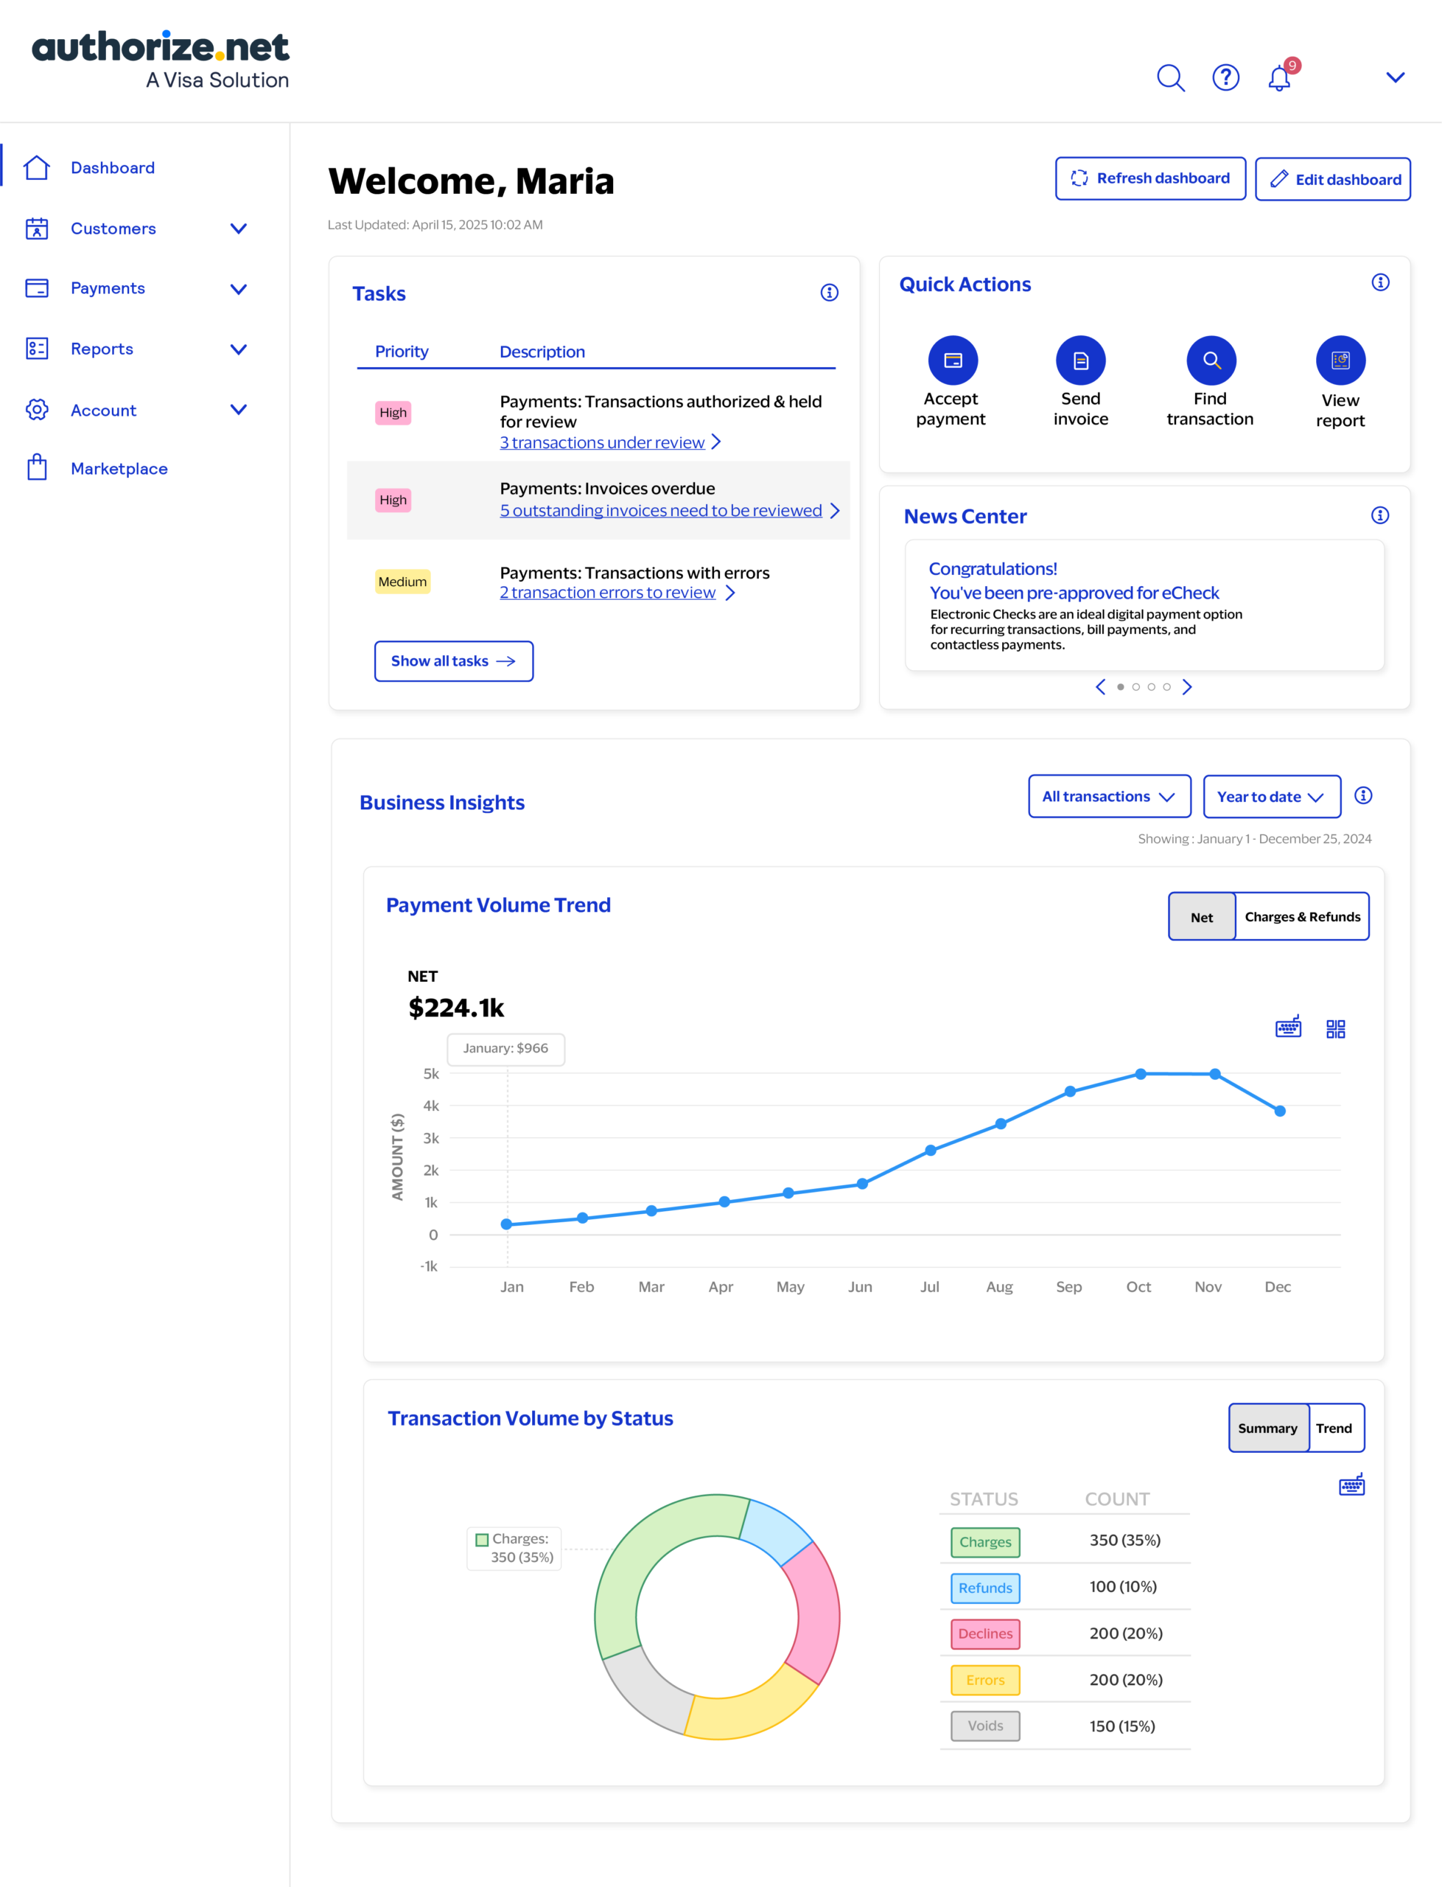Image resolution: width=1442 pixels, height=1887 pixels.
Task: Click the January data point on chart
Action: tap(506, 1224)
